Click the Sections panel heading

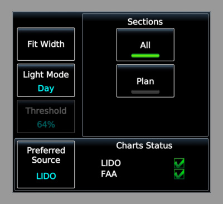point(145,22)
